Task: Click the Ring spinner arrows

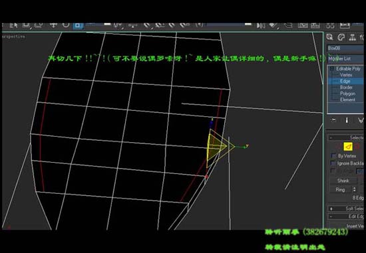Action: [354, 189]
